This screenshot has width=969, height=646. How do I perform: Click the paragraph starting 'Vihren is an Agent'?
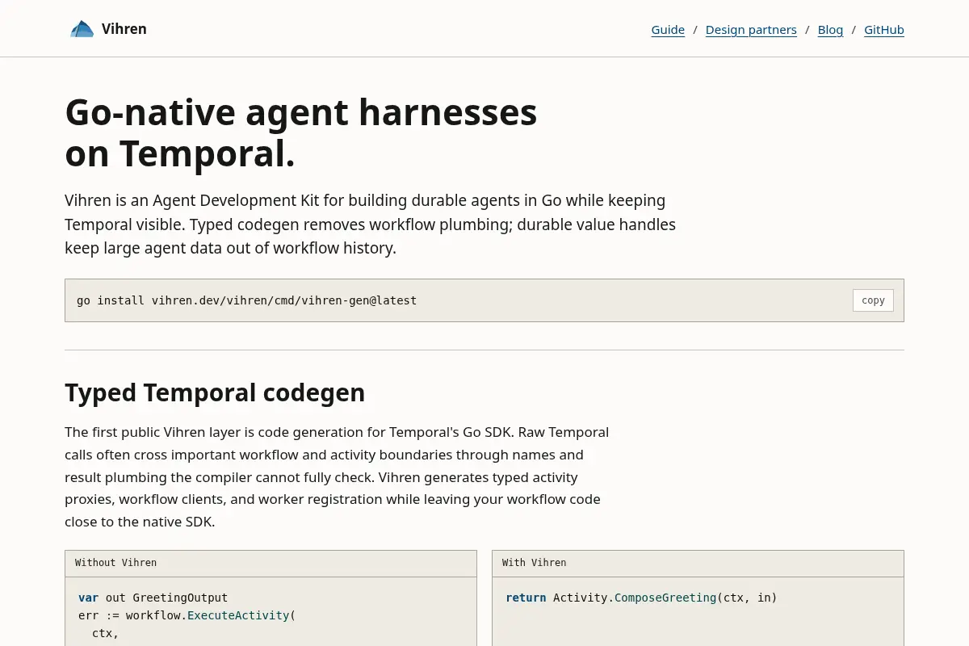click(x=371, y=224)
